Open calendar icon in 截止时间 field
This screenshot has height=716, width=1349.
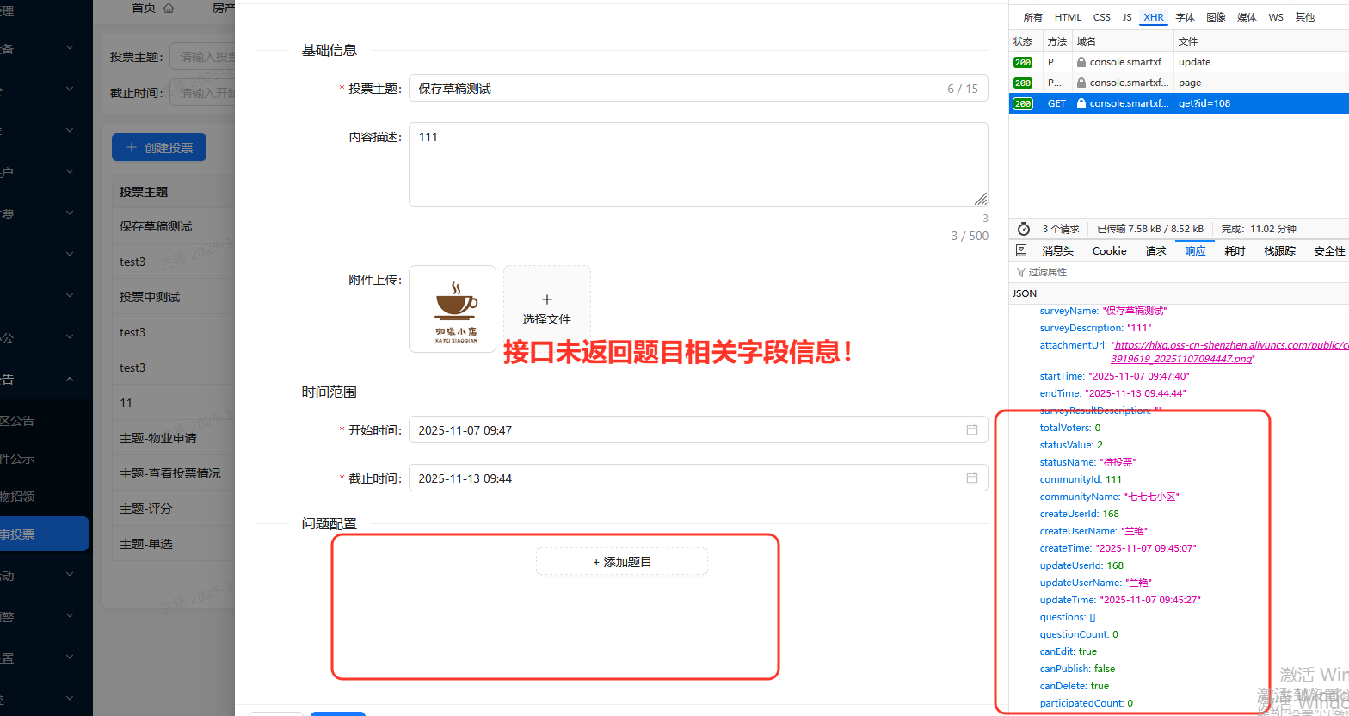pyautogui.click(x=972, y=478)
